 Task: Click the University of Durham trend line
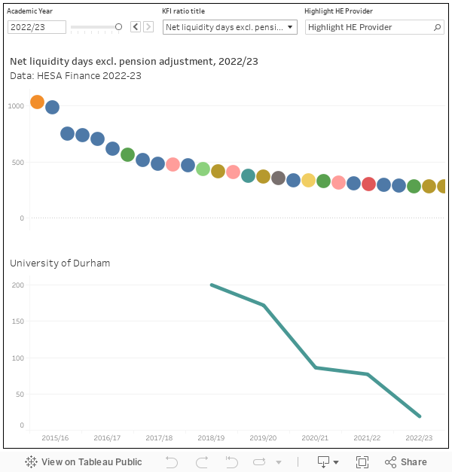click(289, 336)
